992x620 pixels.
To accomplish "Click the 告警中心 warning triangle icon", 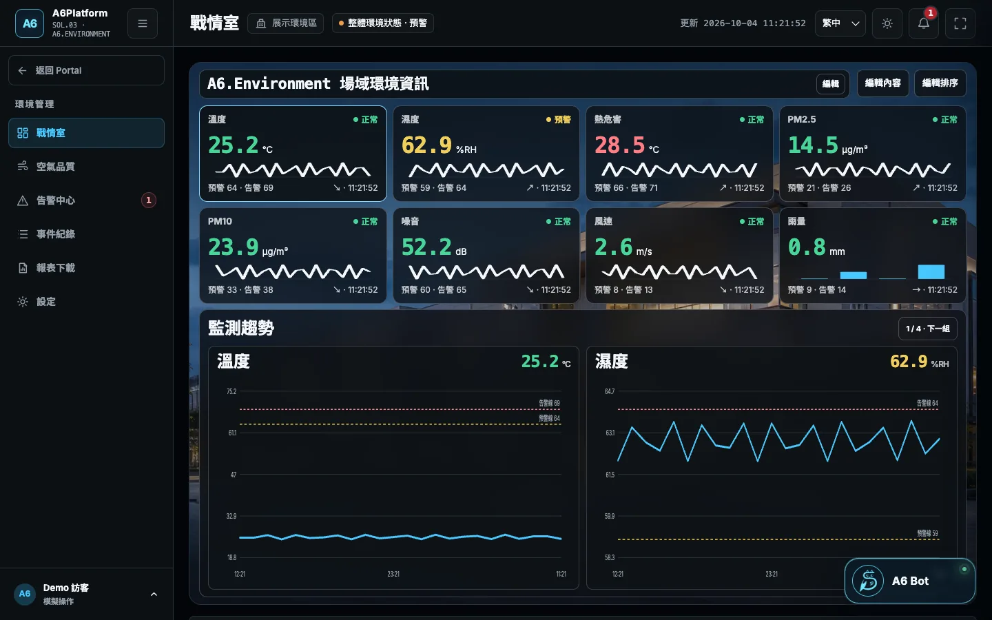I will (23, 200).
